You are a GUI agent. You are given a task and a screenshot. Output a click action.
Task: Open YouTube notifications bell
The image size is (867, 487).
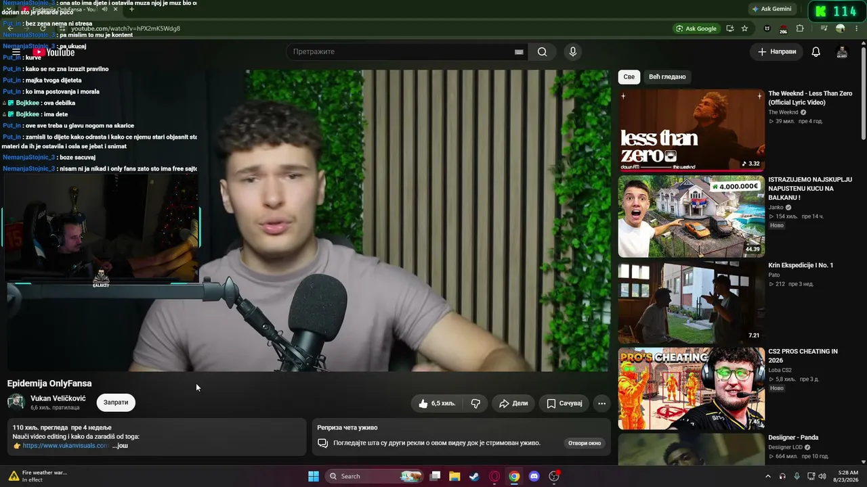[816, 52]
